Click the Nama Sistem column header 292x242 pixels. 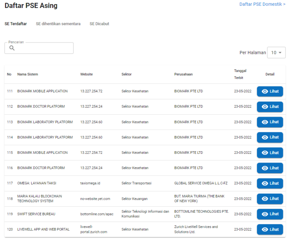[28, 74]
